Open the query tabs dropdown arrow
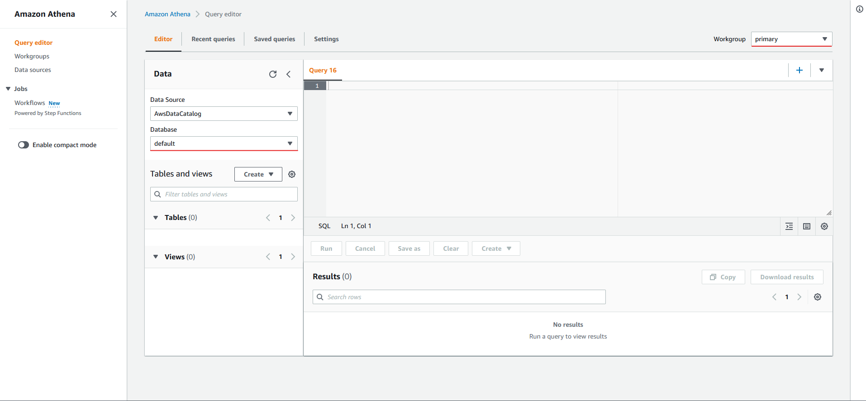866x401 pixels. point(822,70)
